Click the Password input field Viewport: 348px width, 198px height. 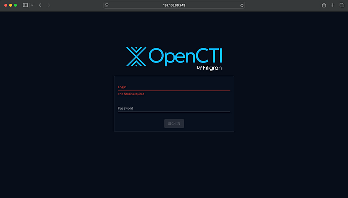pyautogui.click(x=174, y=108)
